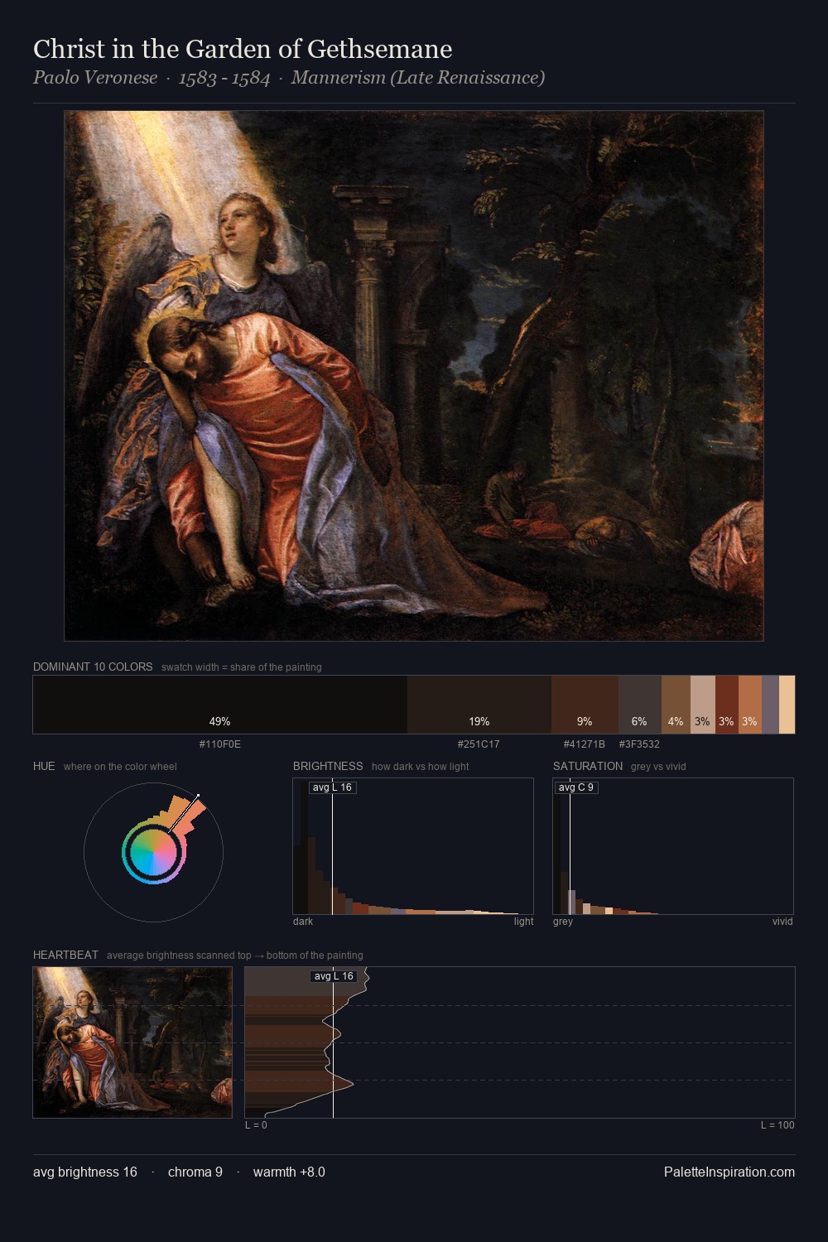
Task: Open the PaletteInspiration.com link
Action: pos(729,1172)
